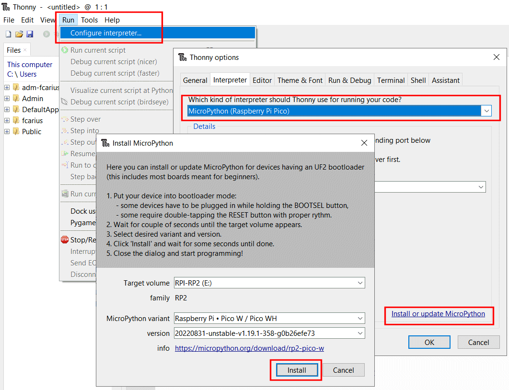Click the Users path segment
The height and width of the screenshot is (390, 509).
(x=28, y=74)
